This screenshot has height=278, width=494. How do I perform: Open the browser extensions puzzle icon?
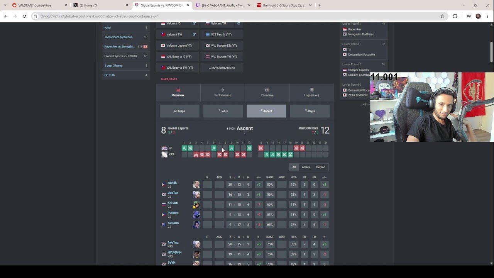[x=455, y=16]
